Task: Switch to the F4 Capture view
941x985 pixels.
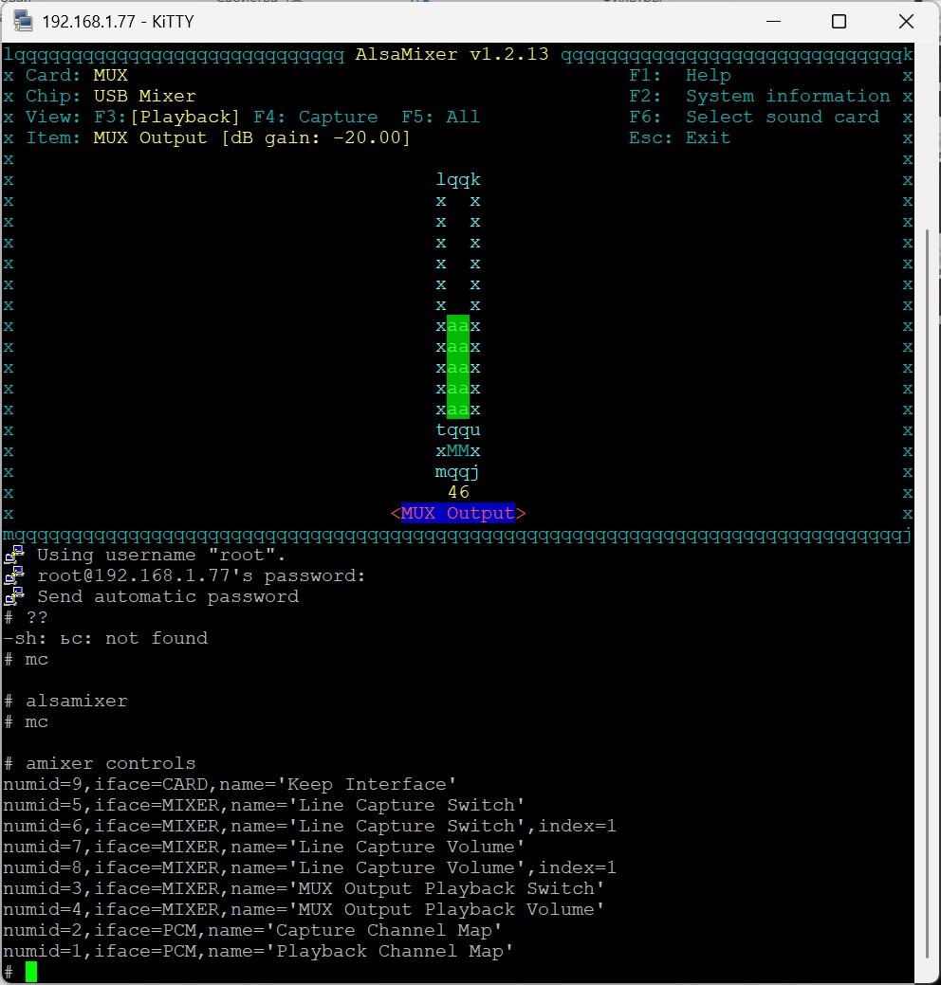Action: [x=315, y=118]
